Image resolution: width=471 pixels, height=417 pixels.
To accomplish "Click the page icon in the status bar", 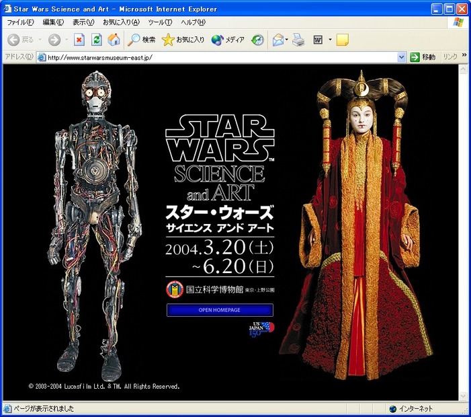I will click(x=7, y=408).
